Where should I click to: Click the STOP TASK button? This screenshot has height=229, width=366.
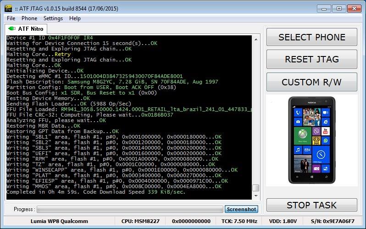(311, 205)
